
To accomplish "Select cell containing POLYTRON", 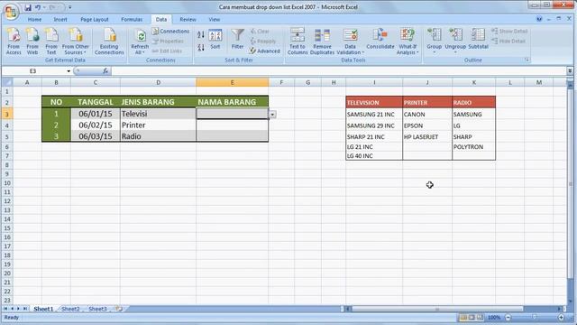I will pos(474,146).
